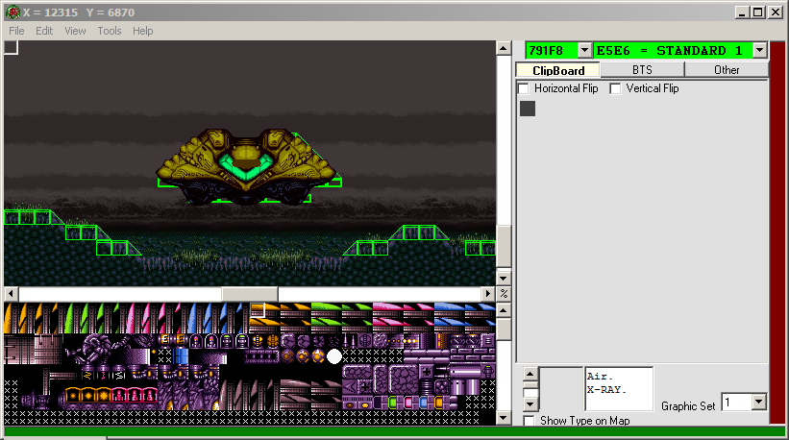This screenshot has width=789, height=440.
Task: Select the white circle tile in tileset
Action: [x=334, y=356]
